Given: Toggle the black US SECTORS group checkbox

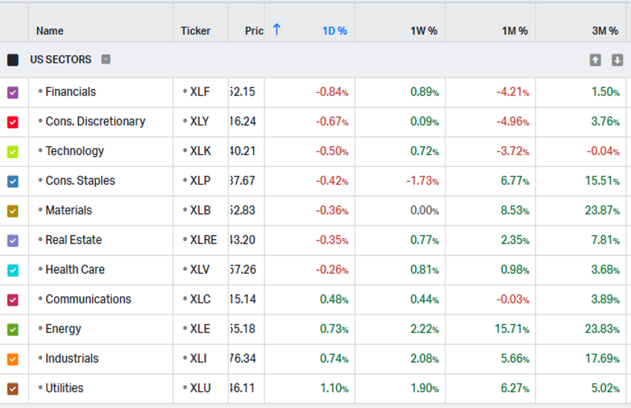Looking at the screenshot, I should point(13,60).
